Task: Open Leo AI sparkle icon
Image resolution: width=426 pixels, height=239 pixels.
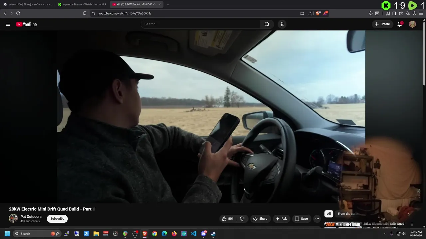Action: click(x=408, y=13)
